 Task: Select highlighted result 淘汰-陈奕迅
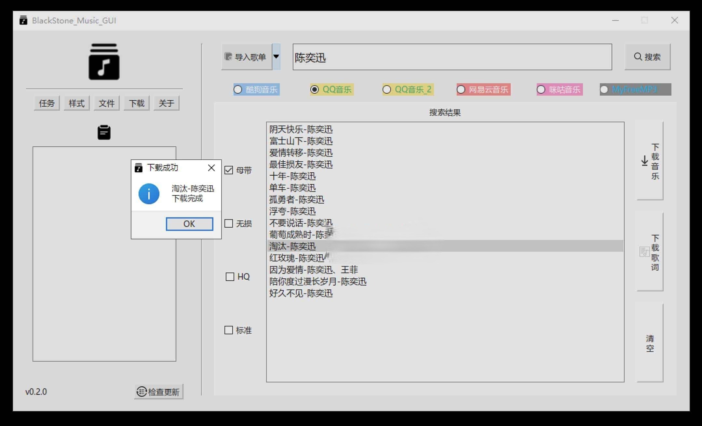tap(445, 246)
